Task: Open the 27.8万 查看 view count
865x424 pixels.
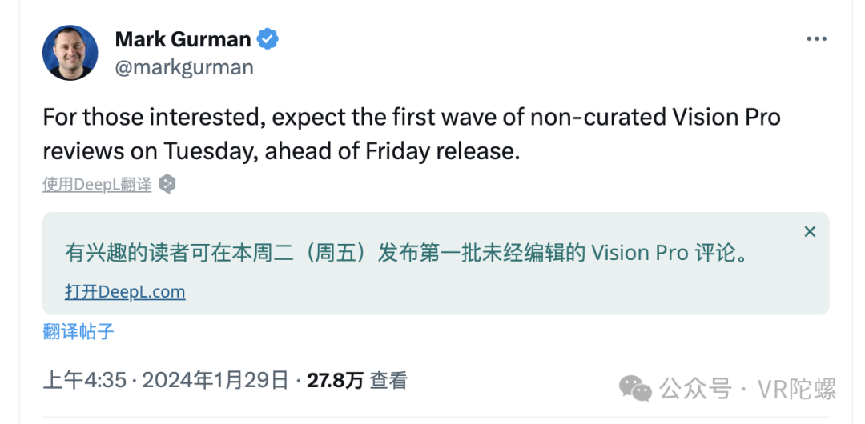Action: (357, 381)
